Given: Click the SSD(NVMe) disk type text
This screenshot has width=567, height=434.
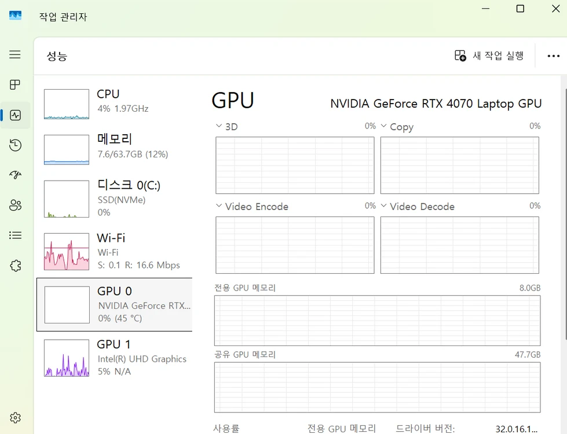Looking at the screenshot, I should click(122, 200).
